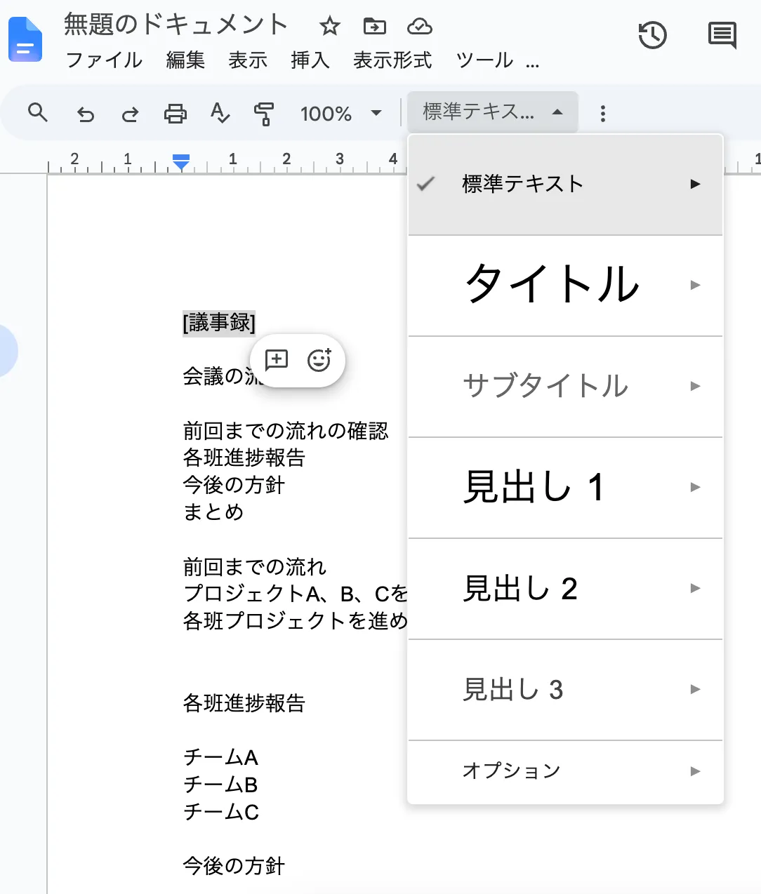Open the three-dot more toolbar options

pos(602,114)
